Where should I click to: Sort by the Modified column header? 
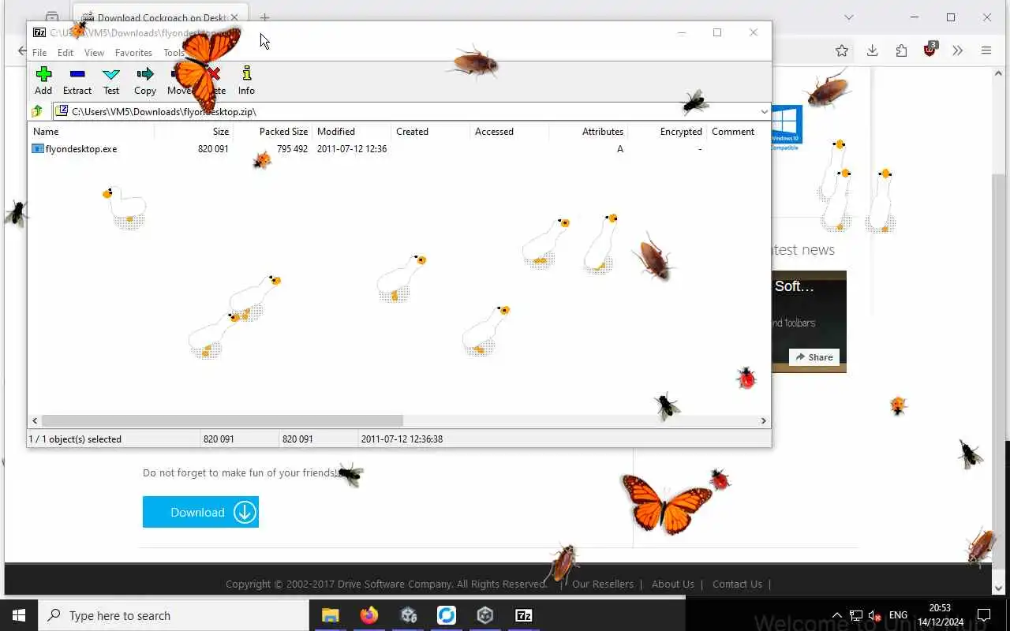(351, 132)
